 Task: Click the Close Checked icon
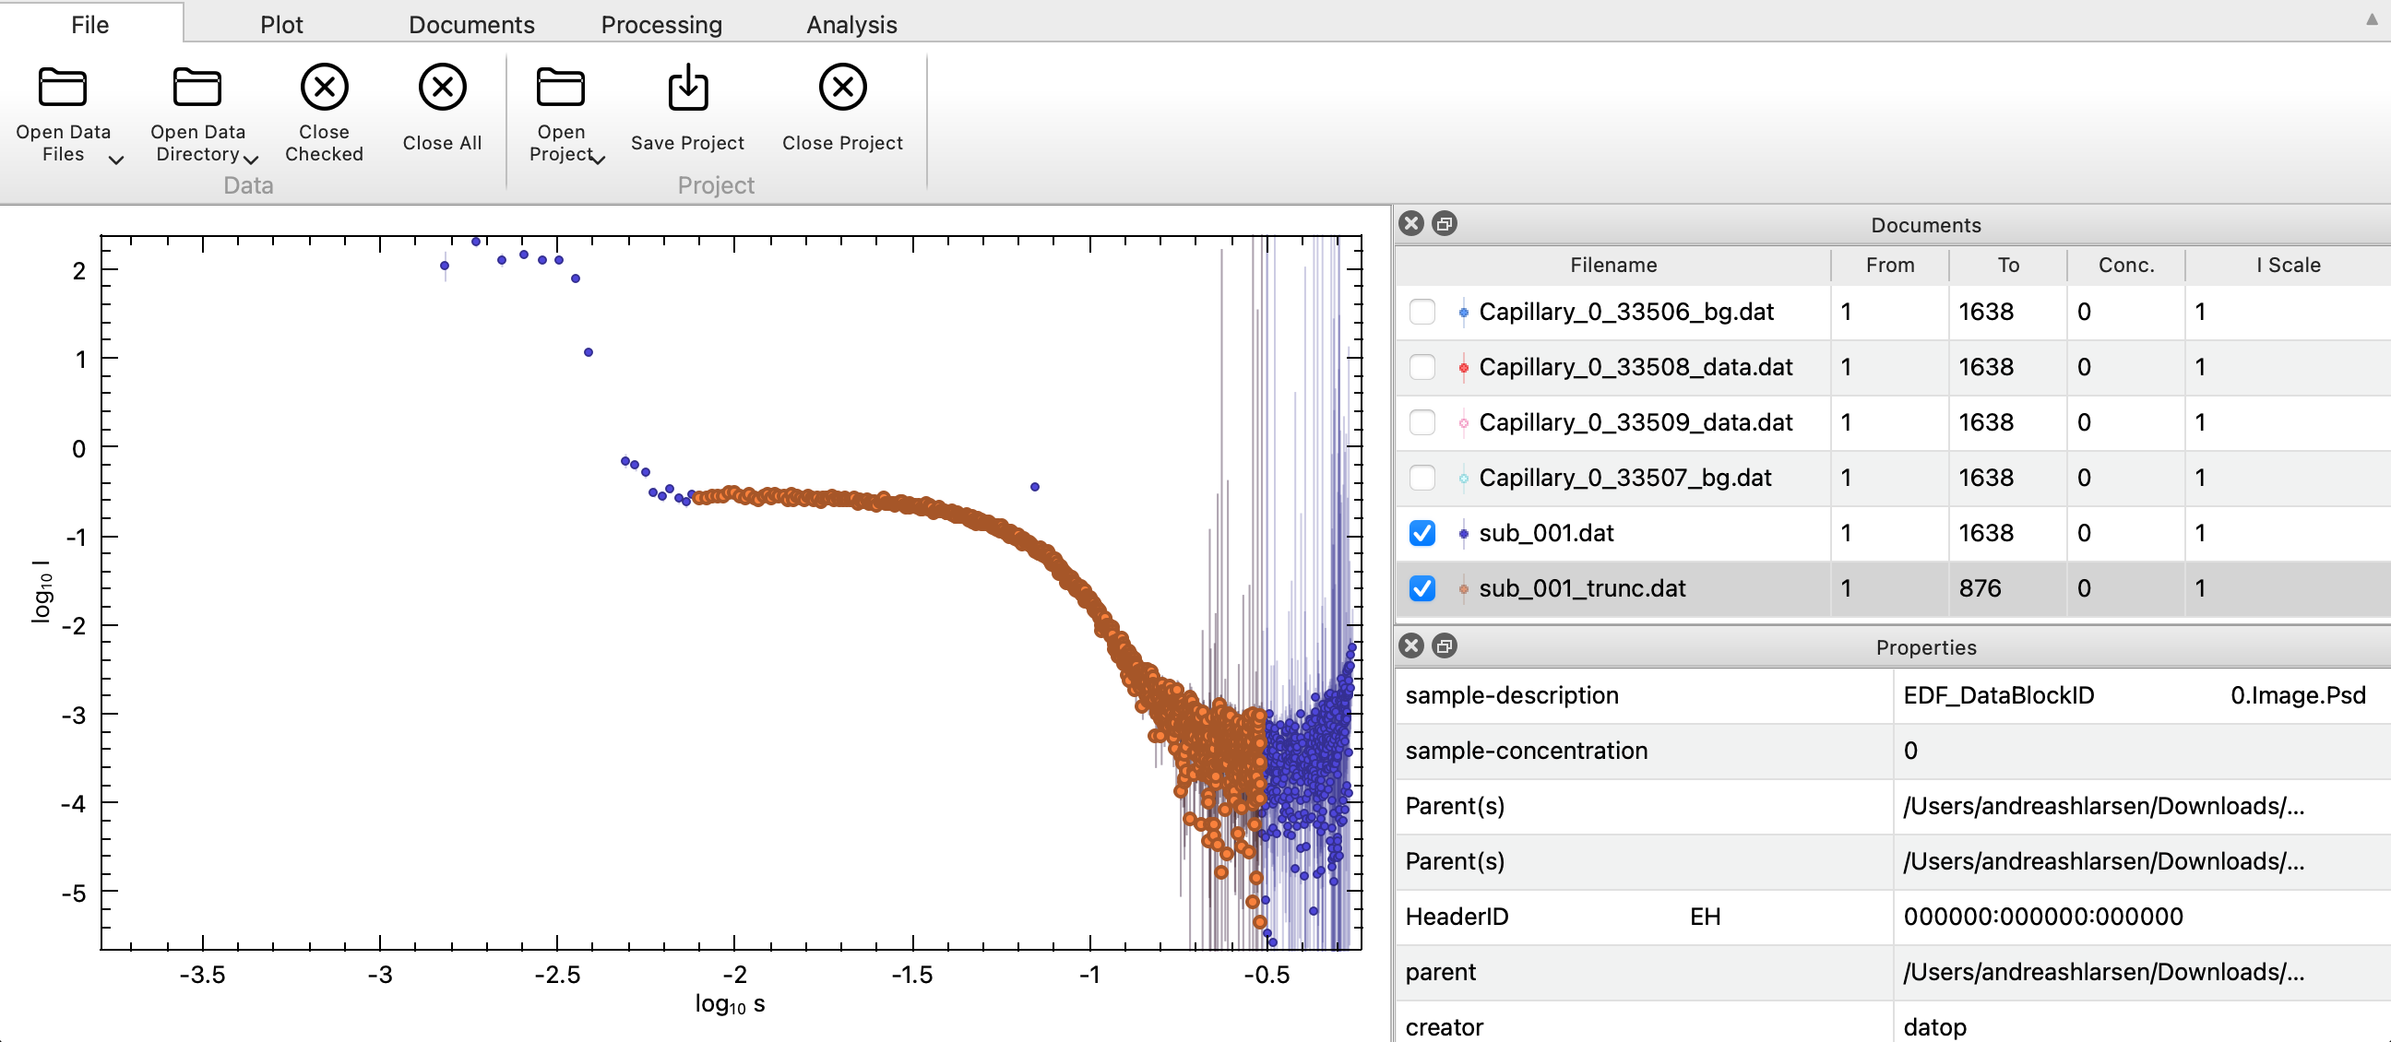[324, 88]
